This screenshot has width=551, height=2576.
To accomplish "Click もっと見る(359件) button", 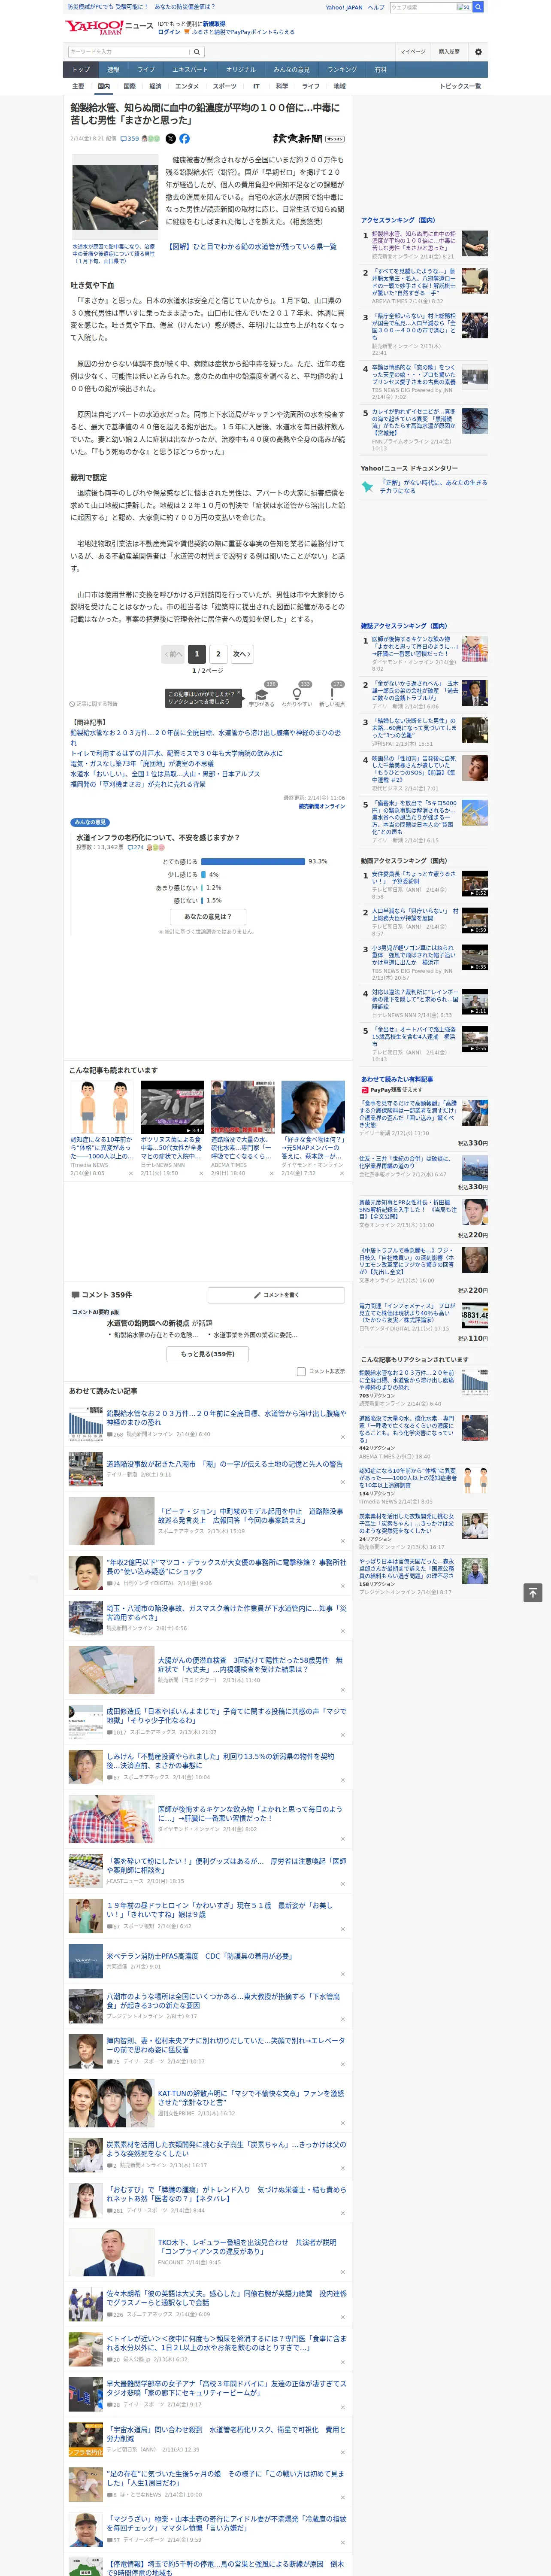I will 208,1354.
